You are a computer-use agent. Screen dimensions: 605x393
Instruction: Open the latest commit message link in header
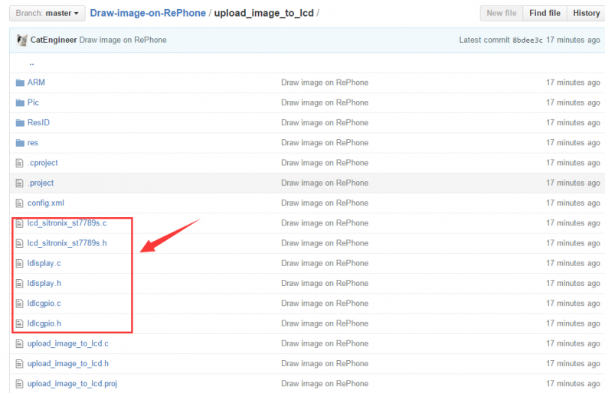[123, 40]
